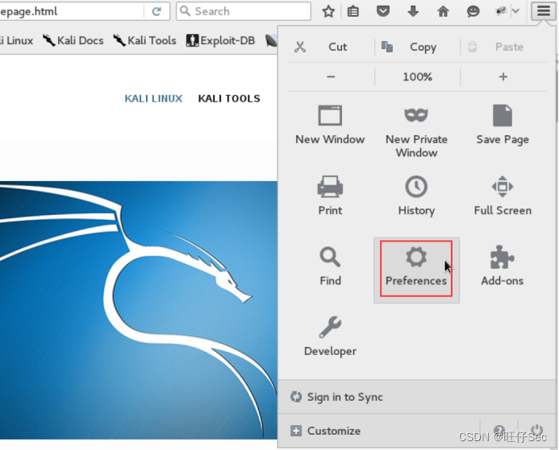Reset zoom via 100% label
The height and width of the screenshot is (450, 559).
[418, 76]
